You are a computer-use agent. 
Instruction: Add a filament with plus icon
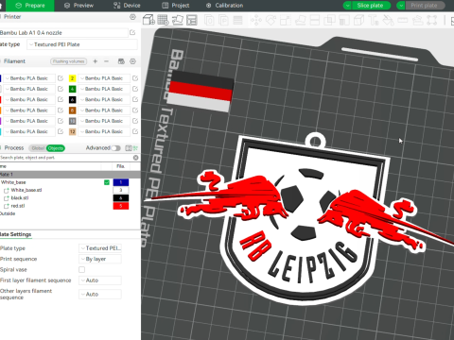pyautogui.click(x=96, y=61)
